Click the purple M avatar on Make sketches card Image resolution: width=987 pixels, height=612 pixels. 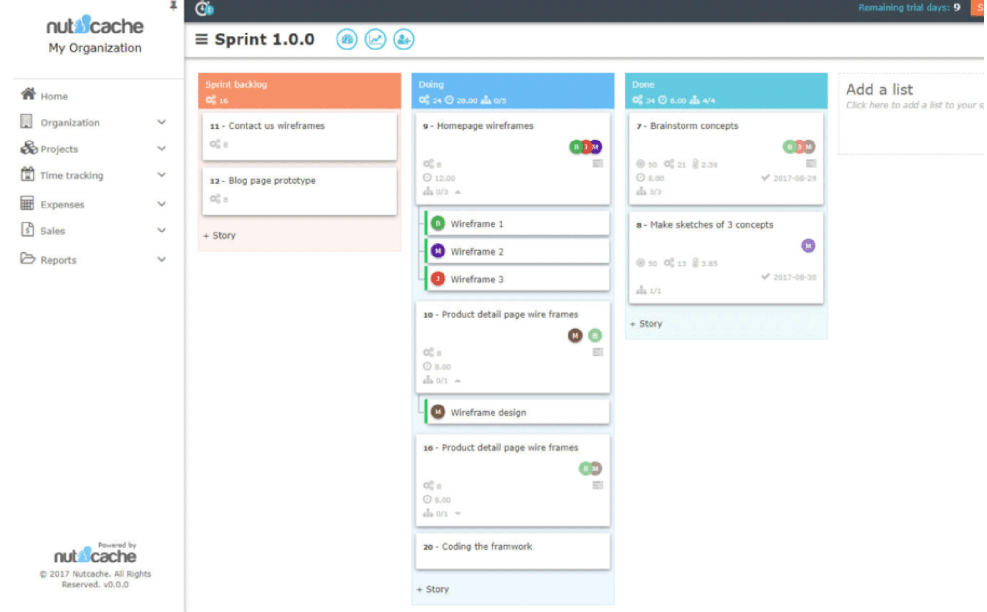pos(808,246)
